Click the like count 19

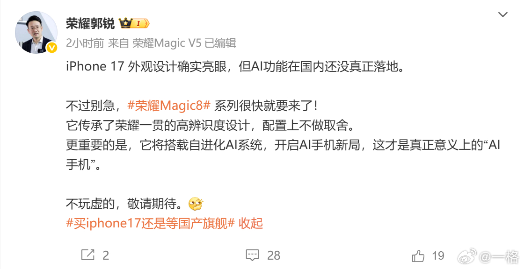click(x=438, y=255)
